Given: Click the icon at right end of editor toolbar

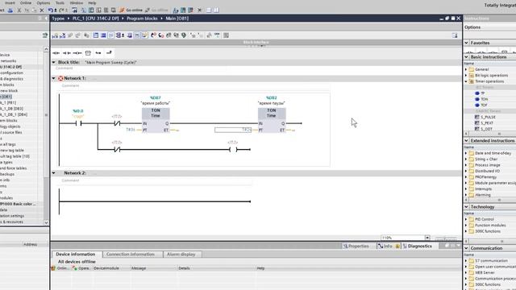Looking at the screenshot, I should (455, 35).
